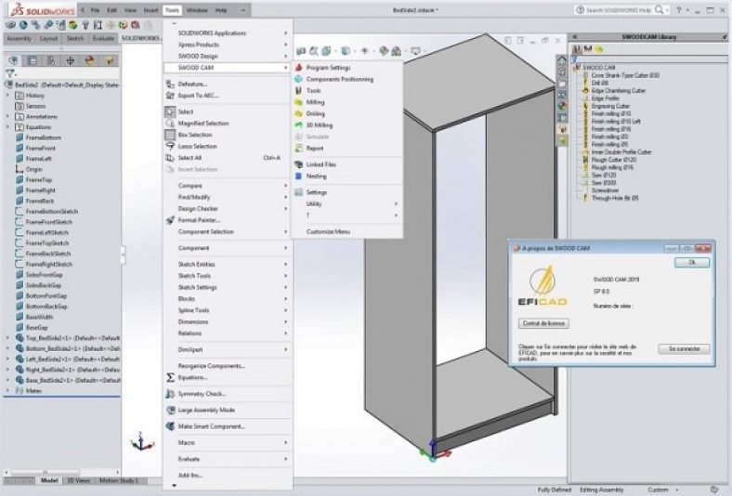Screen dimensions: 732x496
Task: Switch to the Assembly ribbon tab
Action: click(x=20, y=39)
